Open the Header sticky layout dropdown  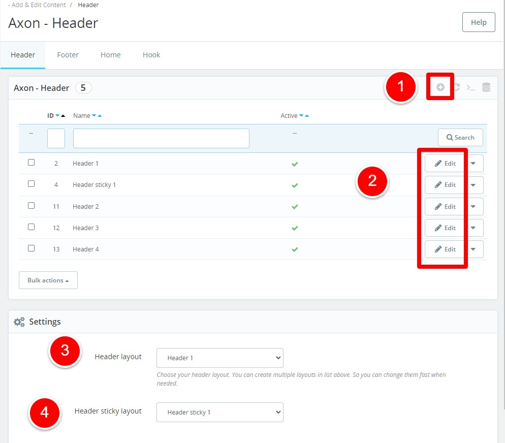click(219, 412)
